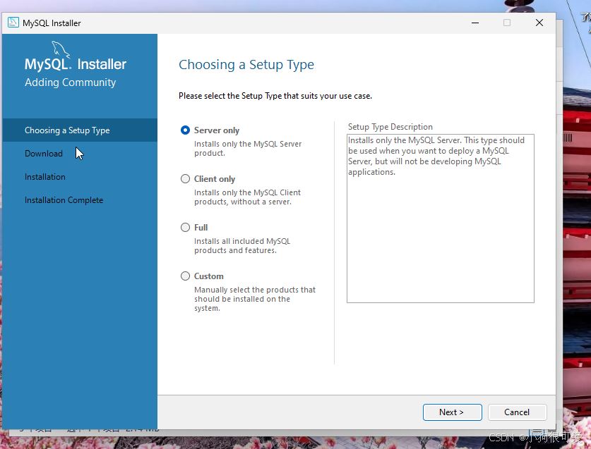This screenshot has height=449, width=591.
Task: Open the Installation Complete step
Action: tap(64, 200)
